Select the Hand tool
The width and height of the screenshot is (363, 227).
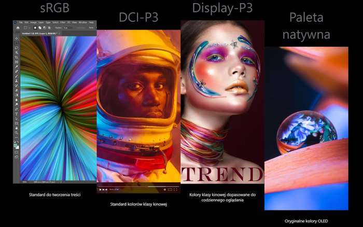tap(17, 128)
